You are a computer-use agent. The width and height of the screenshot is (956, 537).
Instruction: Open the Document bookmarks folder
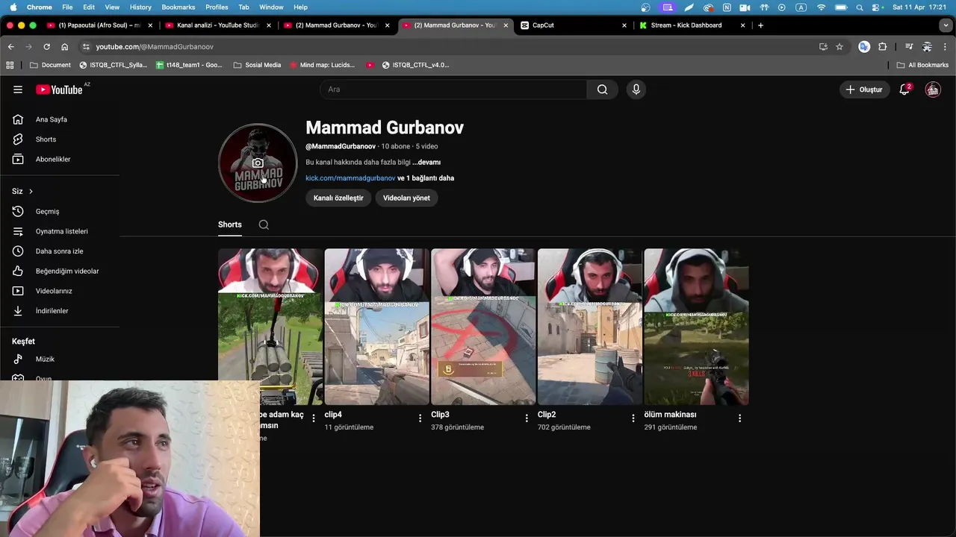pos(50,65)
